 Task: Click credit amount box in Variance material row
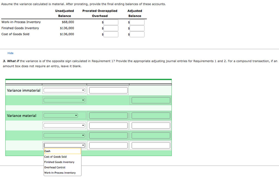tap(151, 116)
